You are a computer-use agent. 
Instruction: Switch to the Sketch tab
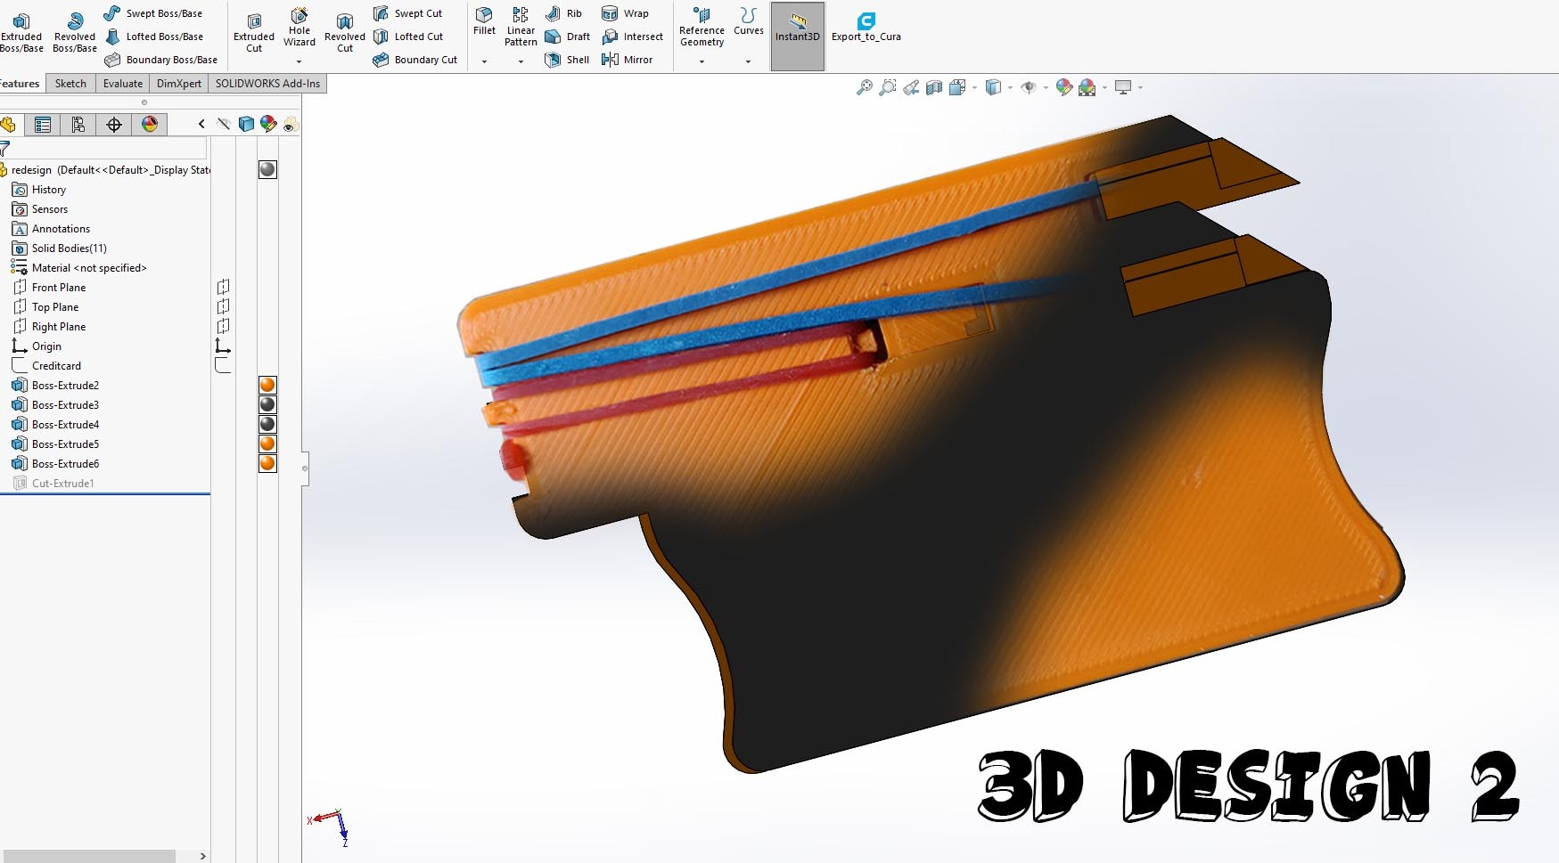(x=70, y=83)
